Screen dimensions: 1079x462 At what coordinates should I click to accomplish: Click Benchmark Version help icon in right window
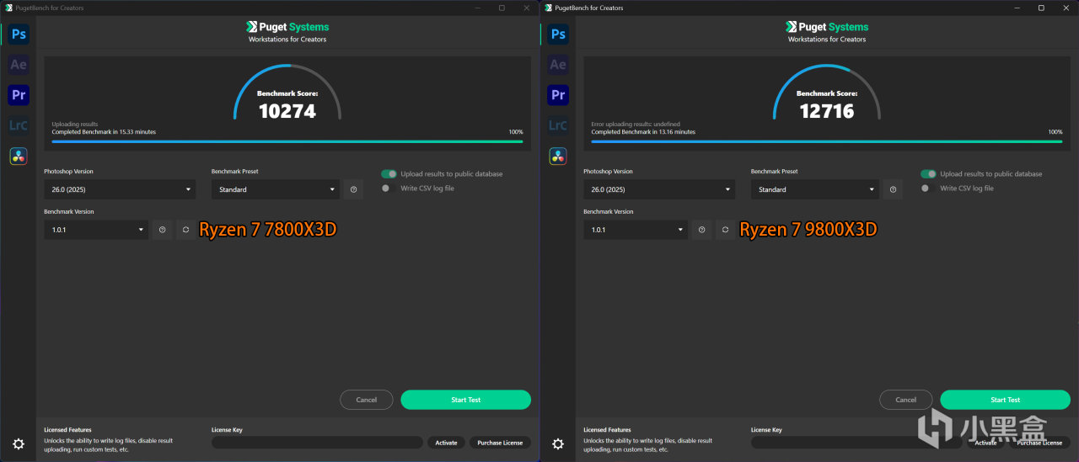pos(702,230)
